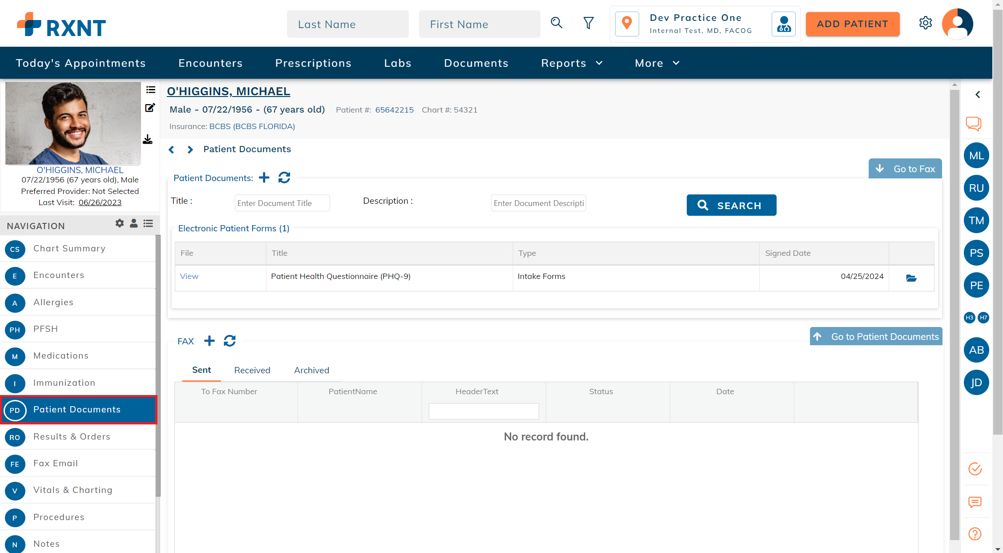Open Documents in top menu

[476, 63]
